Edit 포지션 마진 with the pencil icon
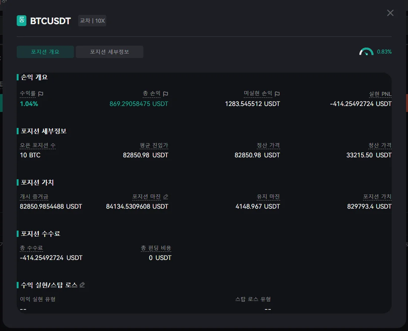The height and width of the screenshot is (331, 408). tap(166, 196)
